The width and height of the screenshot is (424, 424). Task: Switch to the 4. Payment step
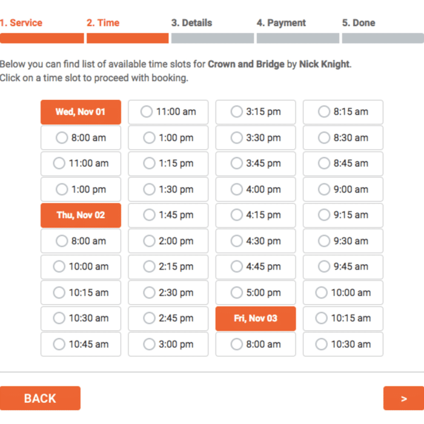click(x=281, y=23)
